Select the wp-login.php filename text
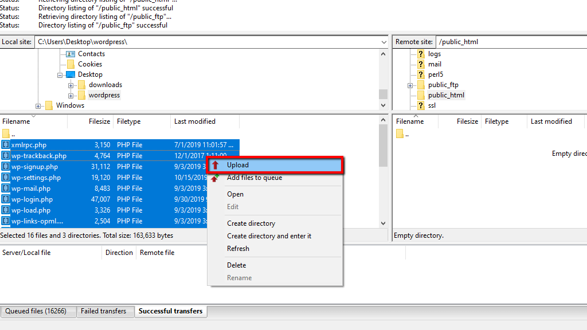Image resolution: width=587 pixels, height=330 pixels. tap(32, 199)
